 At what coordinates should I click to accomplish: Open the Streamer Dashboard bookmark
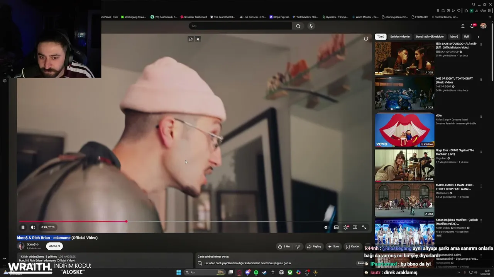point(193,17)
